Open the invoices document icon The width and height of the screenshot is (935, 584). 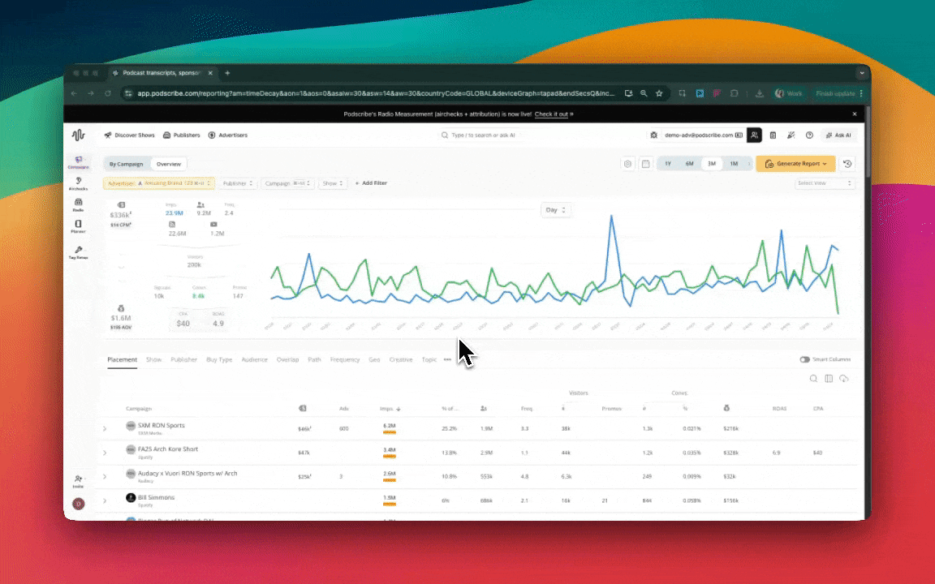click(773, 135)
